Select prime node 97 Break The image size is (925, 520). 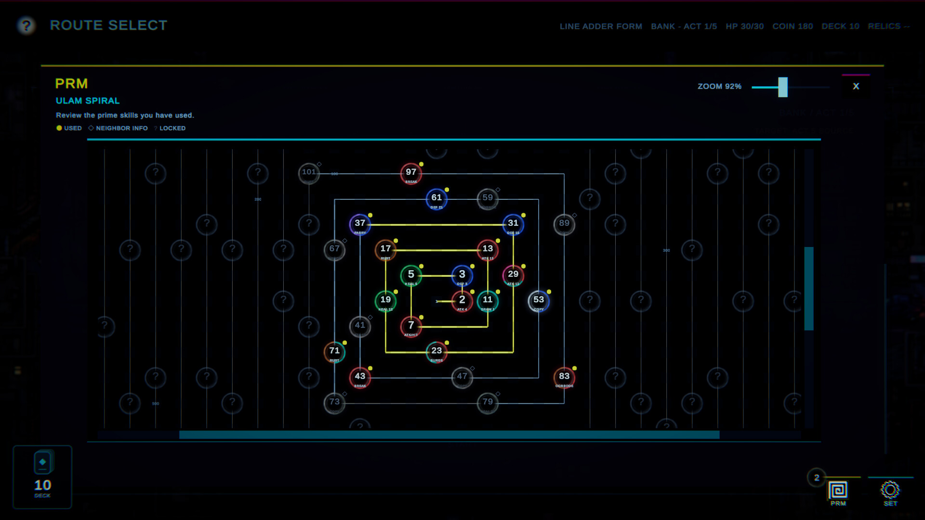click(411, 173)
